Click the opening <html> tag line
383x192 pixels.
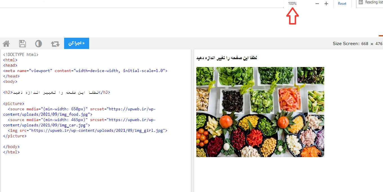click(10, 60)
